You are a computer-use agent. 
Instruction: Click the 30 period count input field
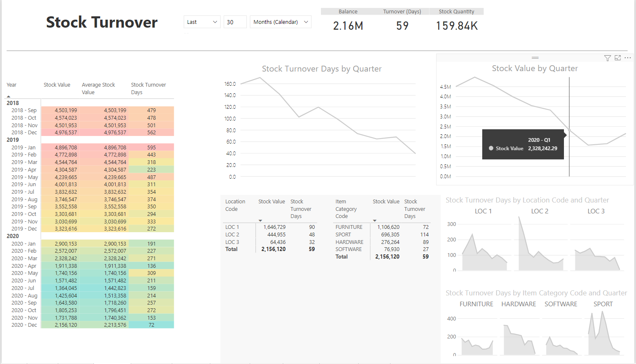[235, 22]
